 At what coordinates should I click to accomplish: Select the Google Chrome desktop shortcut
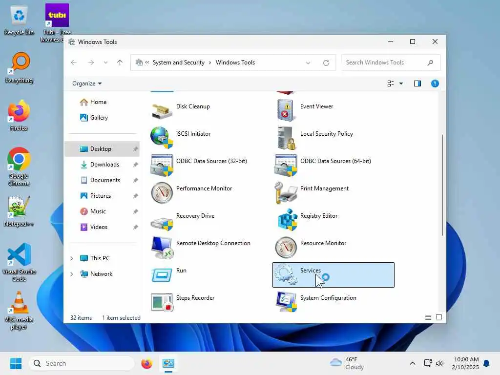tap(19, 167)
